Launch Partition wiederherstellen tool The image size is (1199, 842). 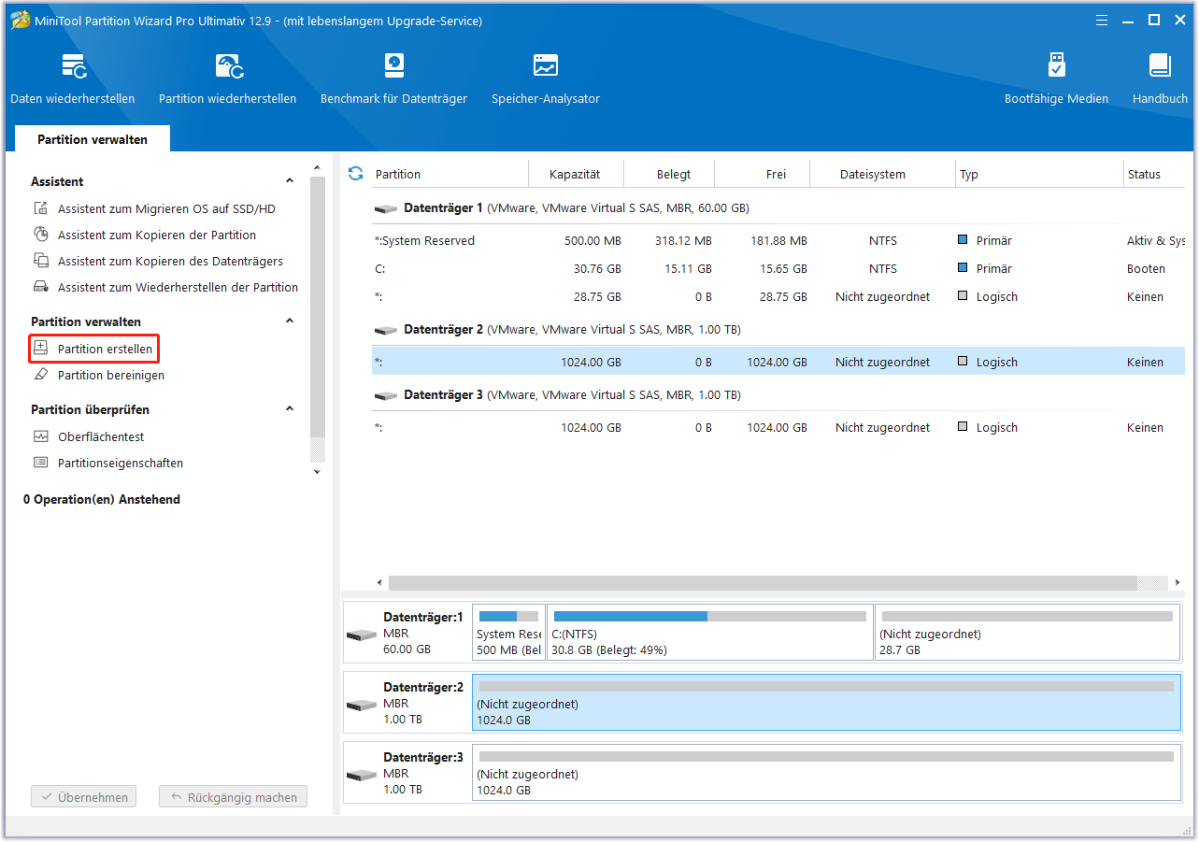(x=227, y=78)
